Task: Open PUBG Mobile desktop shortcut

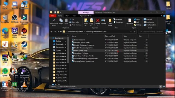Action: click(x=24, y=5)
